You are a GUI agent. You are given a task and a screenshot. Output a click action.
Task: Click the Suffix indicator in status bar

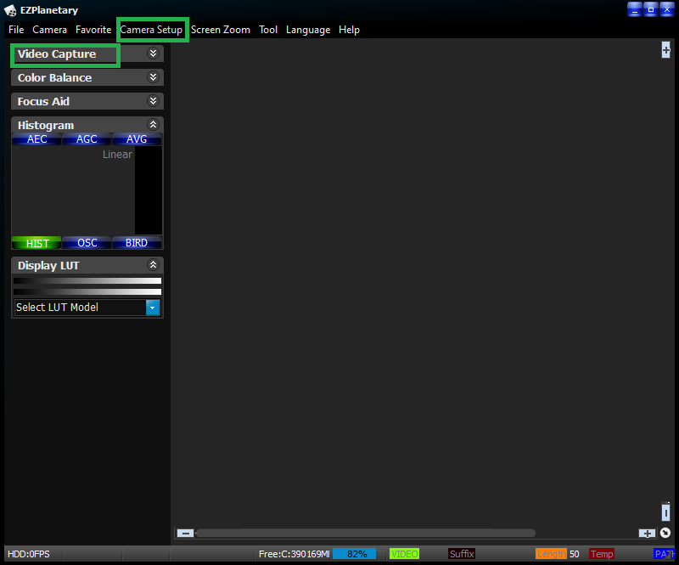pyautogui.click(x=462, y=554)
